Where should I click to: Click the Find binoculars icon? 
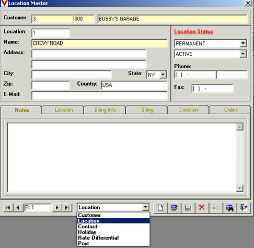click(x=230, y=208)
